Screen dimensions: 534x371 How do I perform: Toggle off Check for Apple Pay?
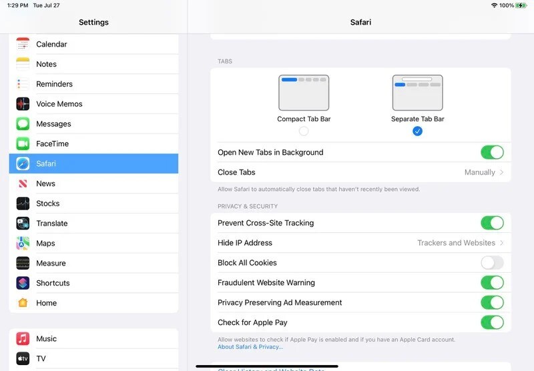(492, 322)
